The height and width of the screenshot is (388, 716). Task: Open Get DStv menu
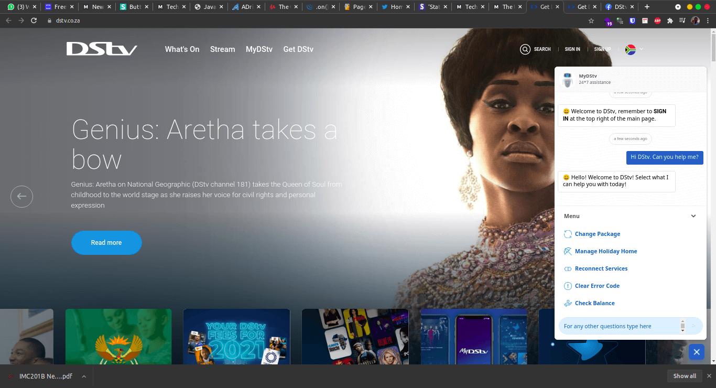point(298,49)
